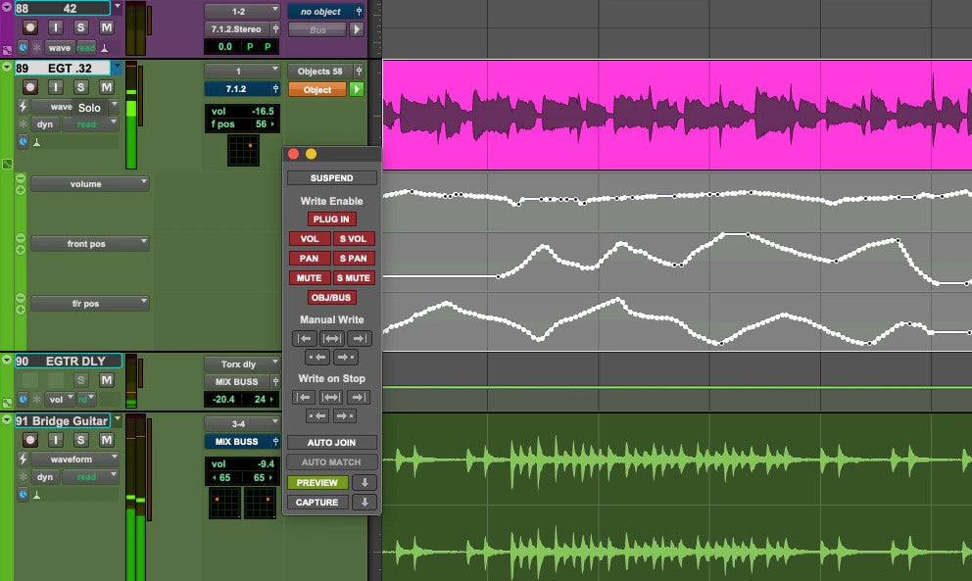Disable Solo on the EGT .32 track
Screen dimensions: 972x581
click(79, 87)
